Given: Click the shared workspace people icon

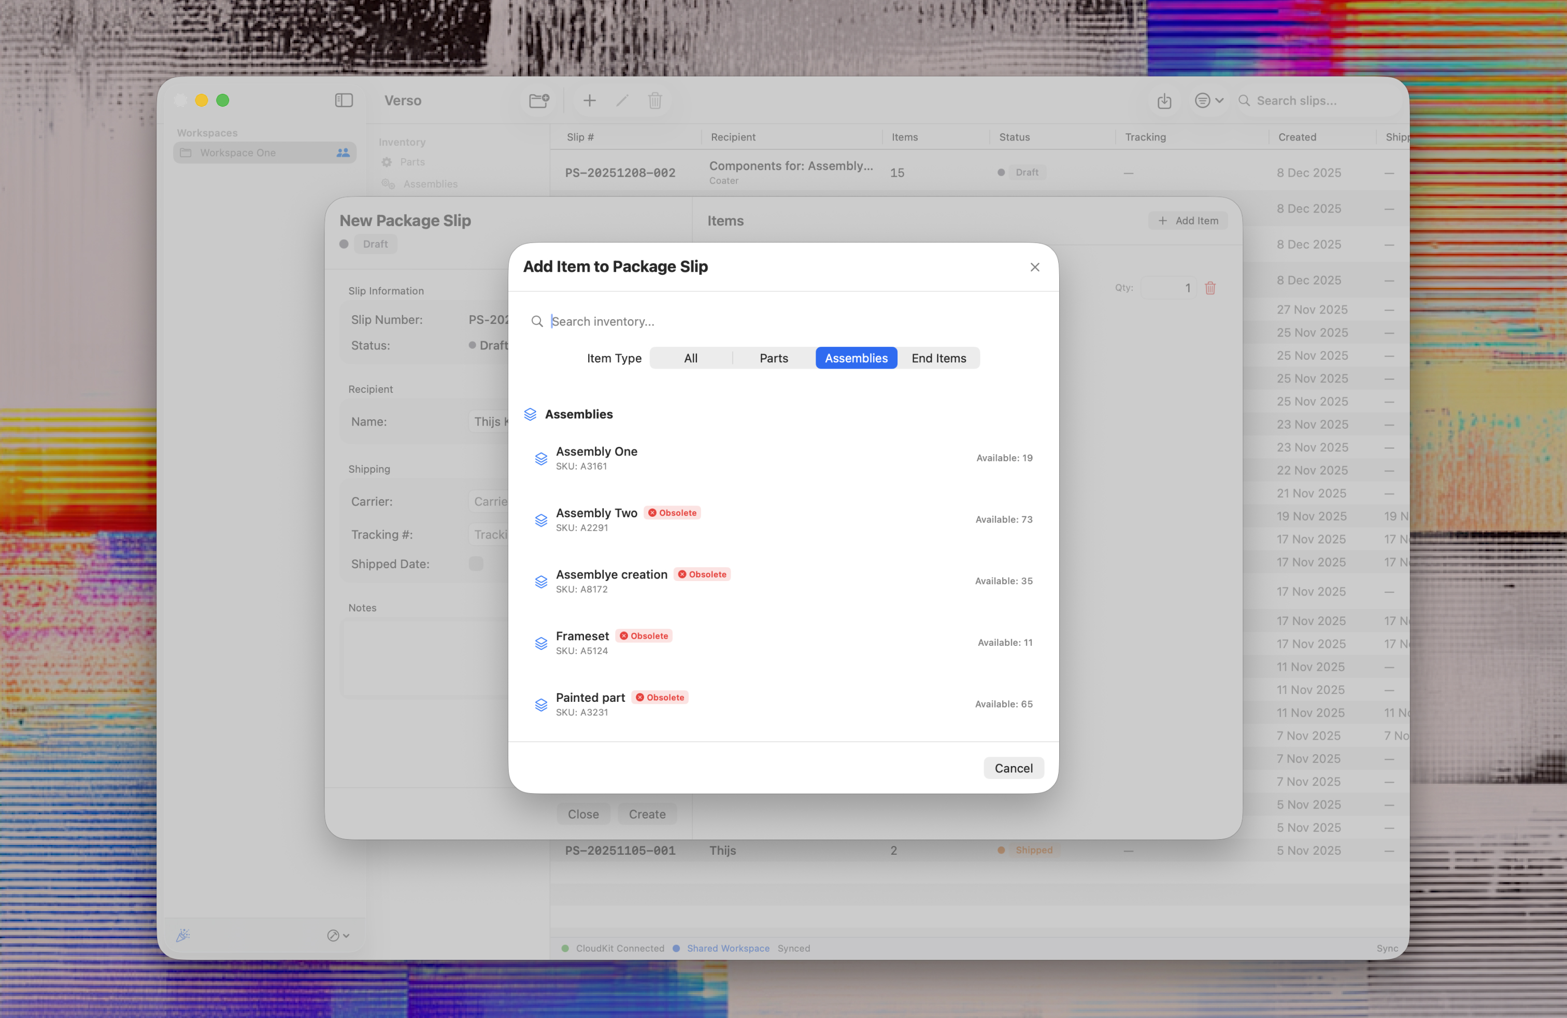Looking at the screenshot, I should tap(343, 153).
